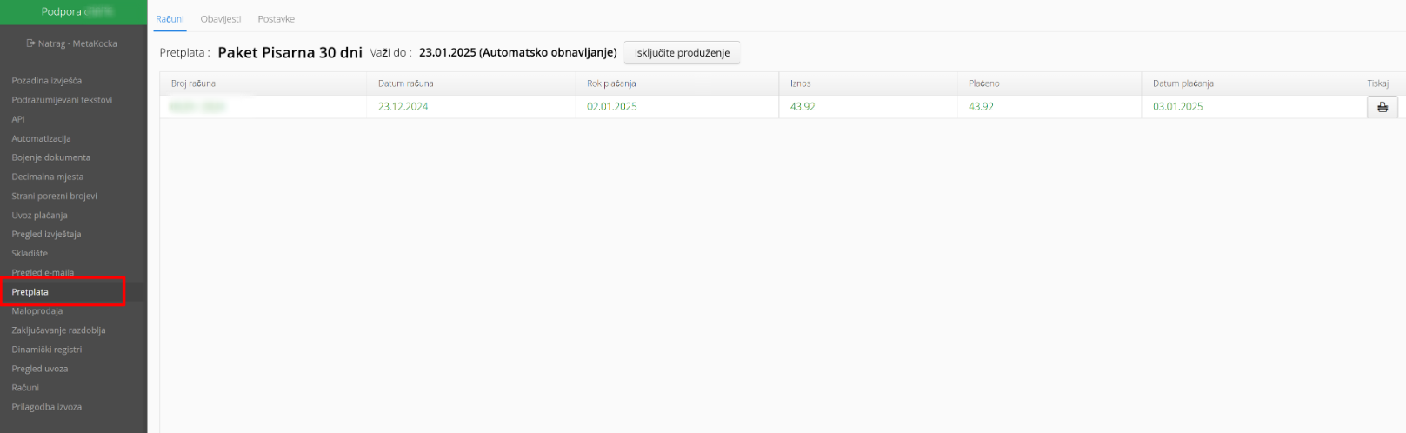
Task: Open Računi in the left sidebar
Action: pyautogui.click(x=25, y=388)
